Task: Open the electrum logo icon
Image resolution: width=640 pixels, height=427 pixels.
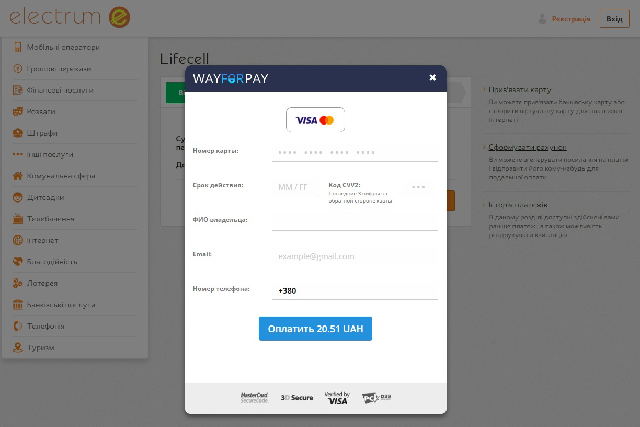Action: (119, 17)
